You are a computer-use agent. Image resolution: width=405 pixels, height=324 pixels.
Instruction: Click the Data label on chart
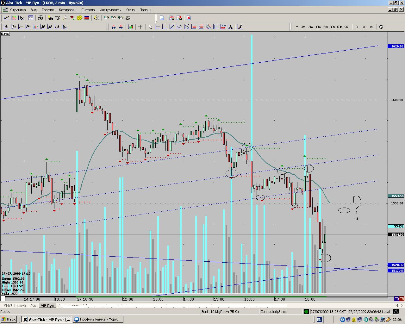point(5,34)
